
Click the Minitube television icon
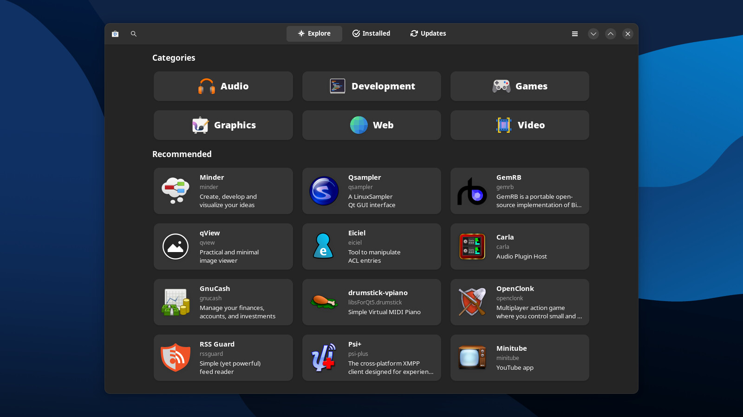point(472,358)
